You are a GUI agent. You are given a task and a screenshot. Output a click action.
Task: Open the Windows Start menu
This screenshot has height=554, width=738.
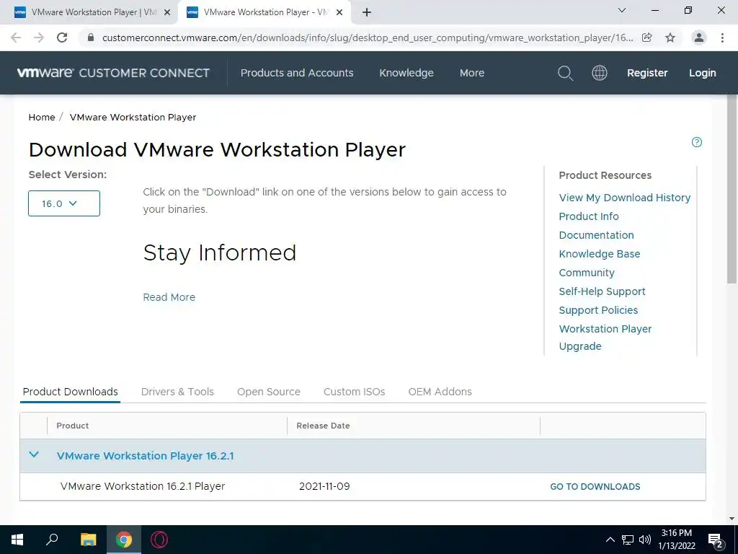(x=17, y=540)
